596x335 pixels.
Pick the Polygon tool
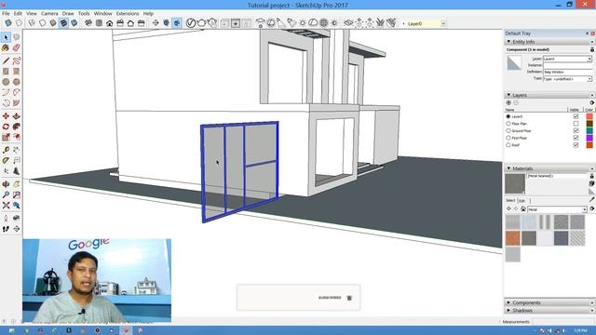pyautogui.click(x=17, y=82)
